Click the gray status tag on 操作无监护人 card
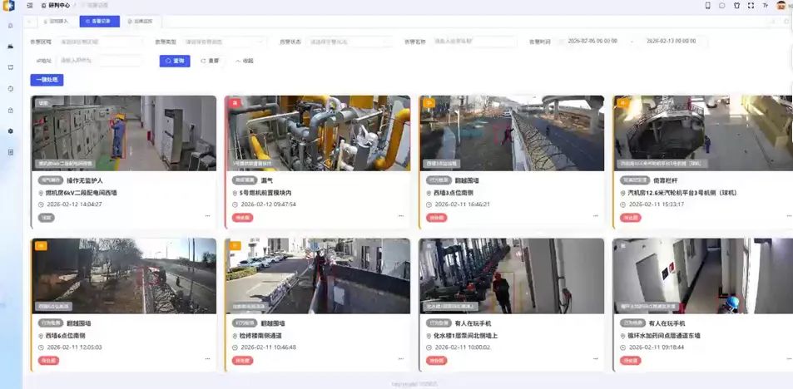793x389 pixels. (46, 218)
